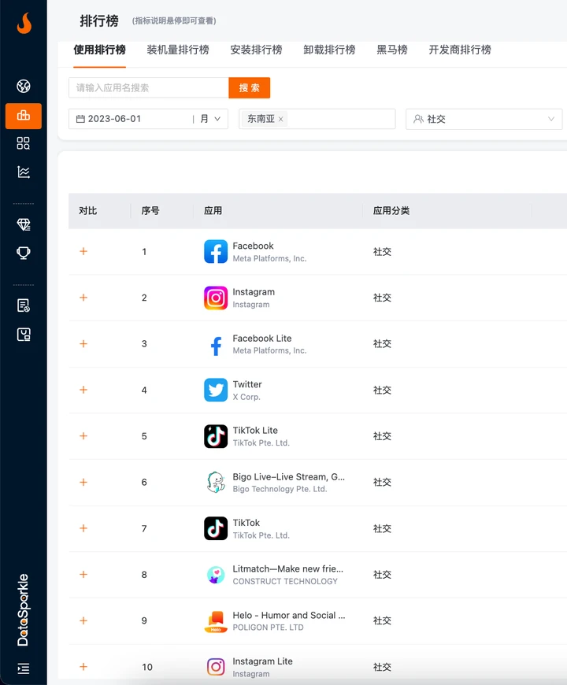Click the calendar icon in date field

point(80,119)
